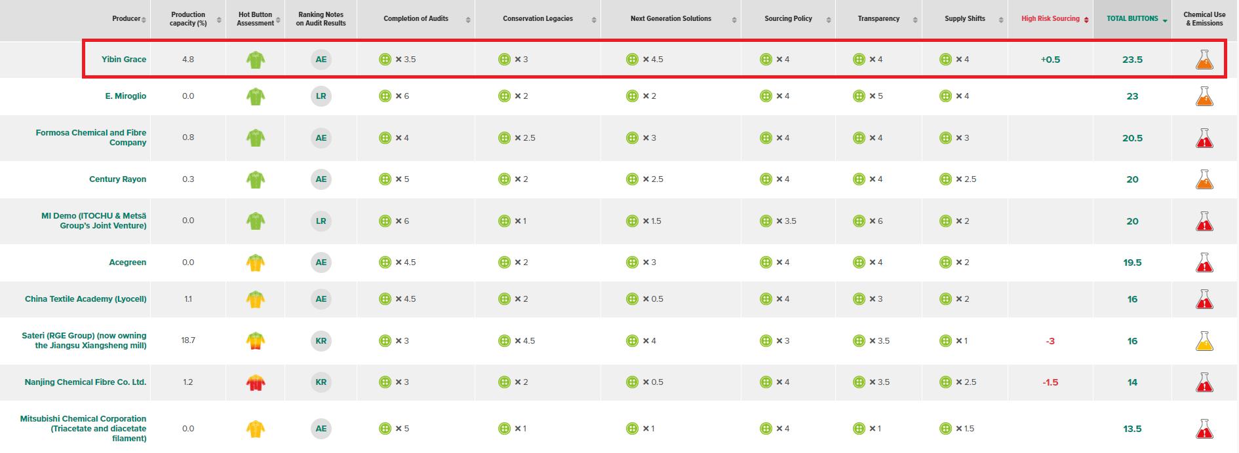
Task: Click Sateri KR ranking badge
Action: click(x=321, y=341)
